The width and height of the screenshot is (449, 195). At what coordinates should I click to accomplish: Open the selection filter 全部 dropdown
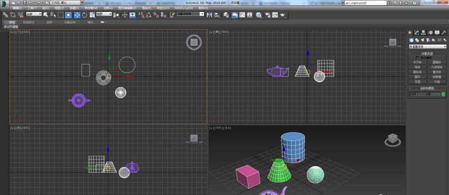(x=34, y=14)
